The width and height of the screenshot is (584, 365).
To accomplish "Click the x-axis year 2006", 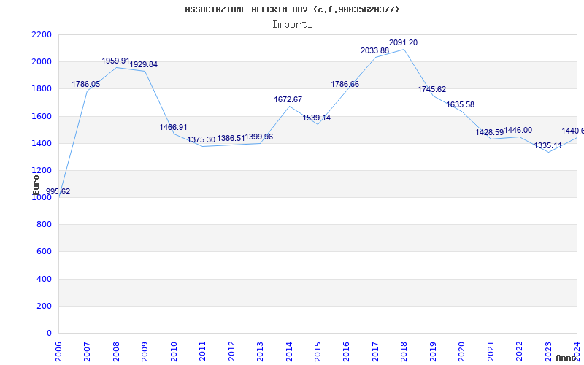I will [58, 351].
